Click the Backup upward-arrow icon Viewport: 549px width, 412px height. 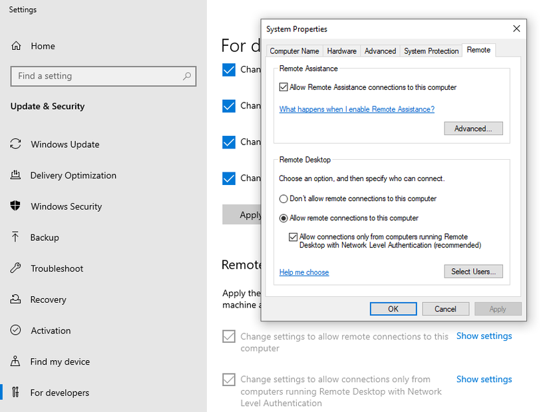coord(15,237)
